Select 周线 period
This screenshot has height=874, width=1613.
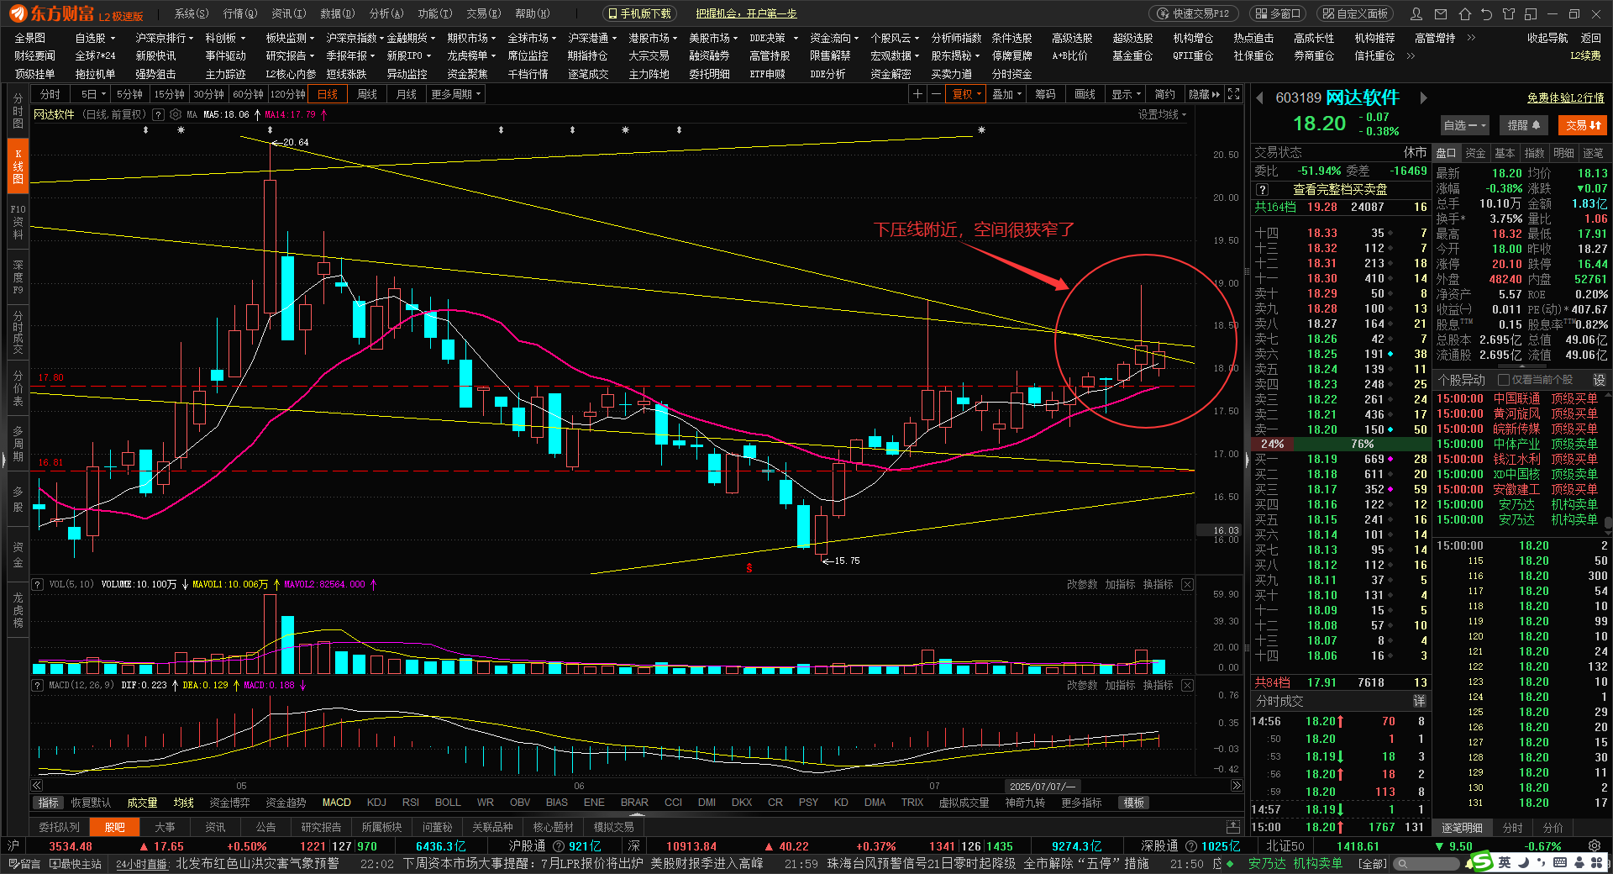367,94
